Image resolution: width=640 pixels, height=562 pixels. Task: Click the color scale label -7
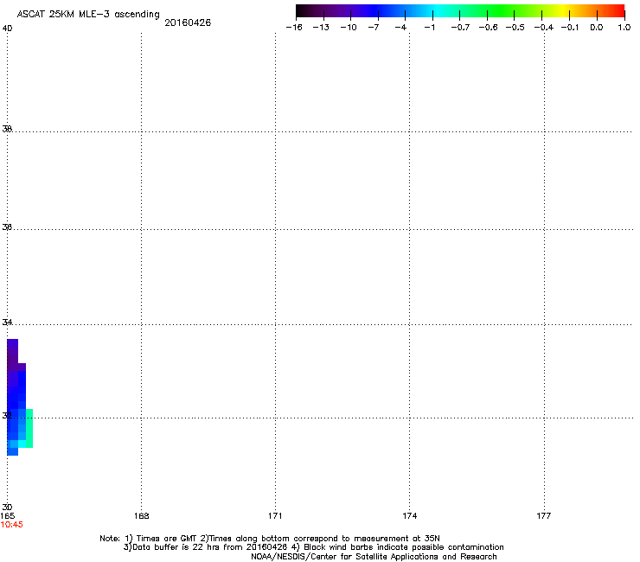374,28
